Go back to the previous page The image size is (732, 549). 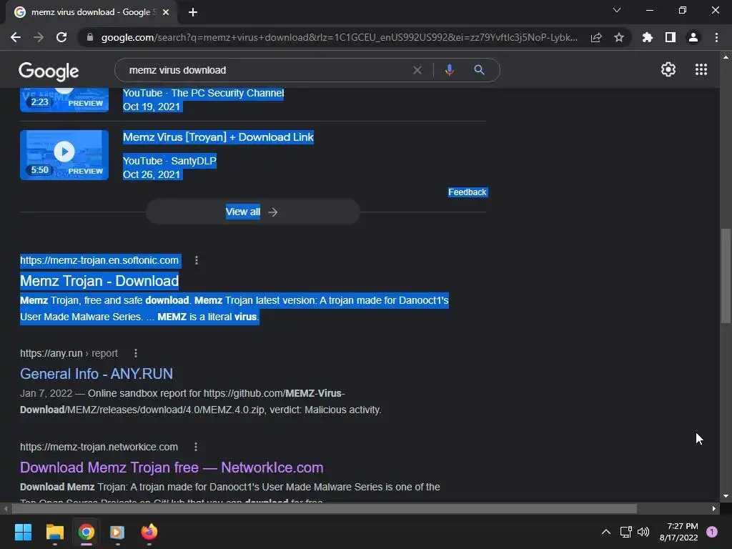(x=16, y=37)
